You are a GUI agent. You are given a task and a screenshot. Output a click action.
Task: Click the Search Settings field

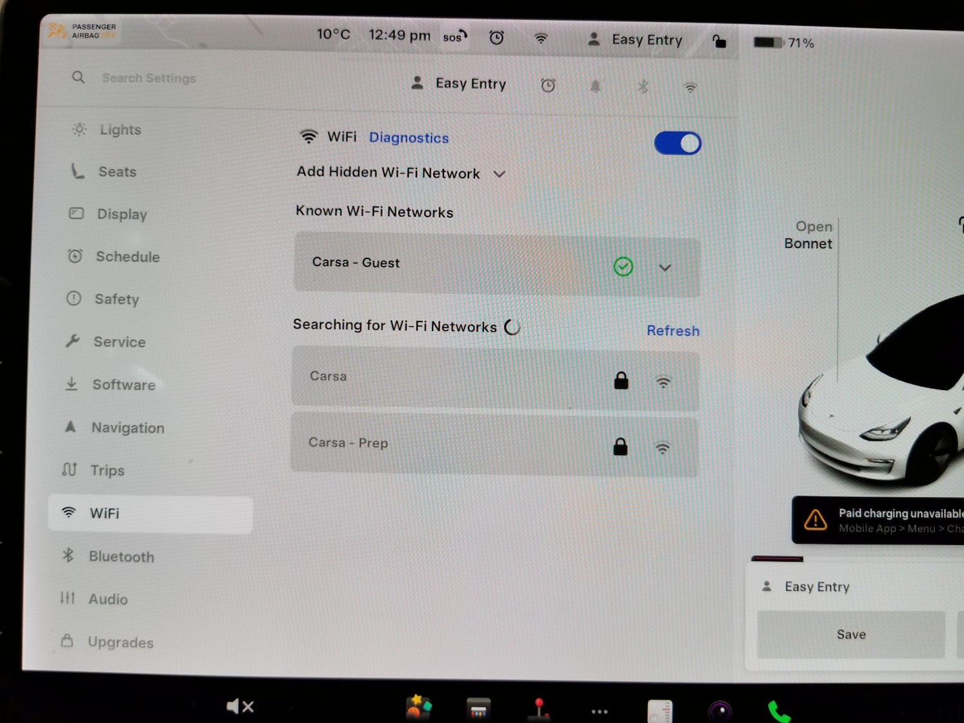pos(148,78)
